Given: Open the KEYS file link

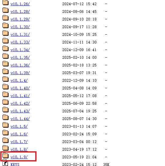Looking at the screenshot, I should click(x=15, y=164).
